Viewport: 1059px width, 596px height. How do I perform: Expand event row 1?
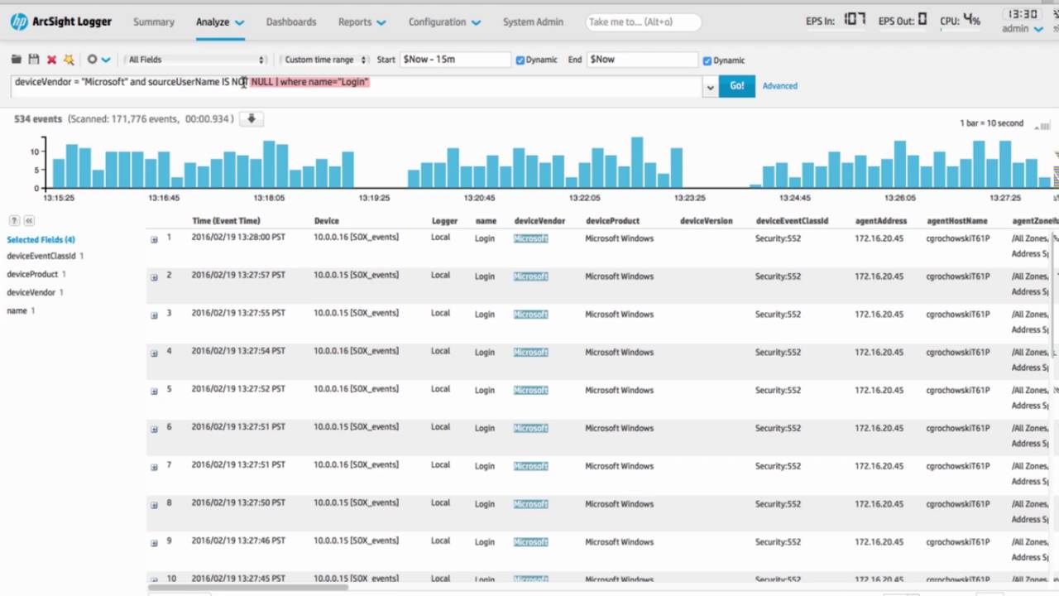154,239
